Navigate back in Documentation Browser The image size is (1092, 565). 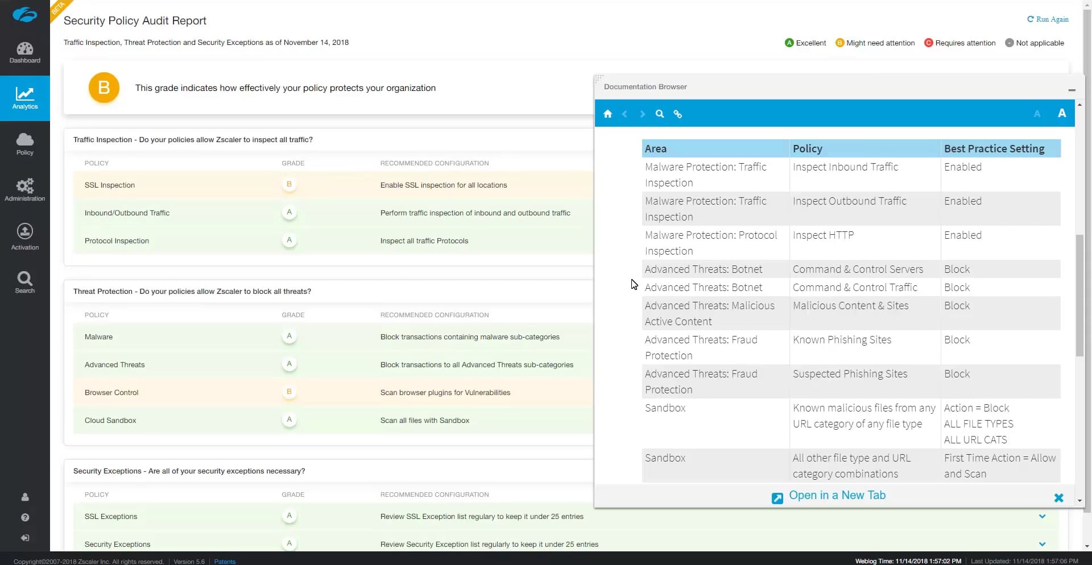624,114
